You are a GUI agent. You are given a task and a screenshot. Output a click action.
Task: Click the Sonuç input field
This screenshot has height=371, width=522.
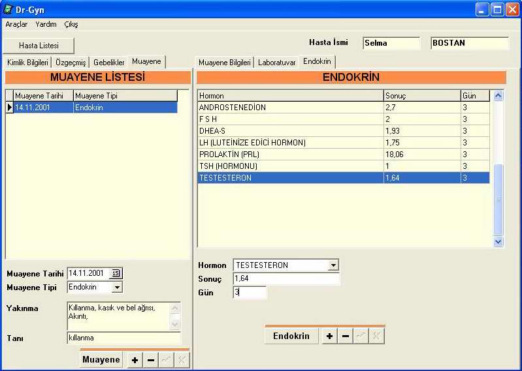[x=286, y=279]
